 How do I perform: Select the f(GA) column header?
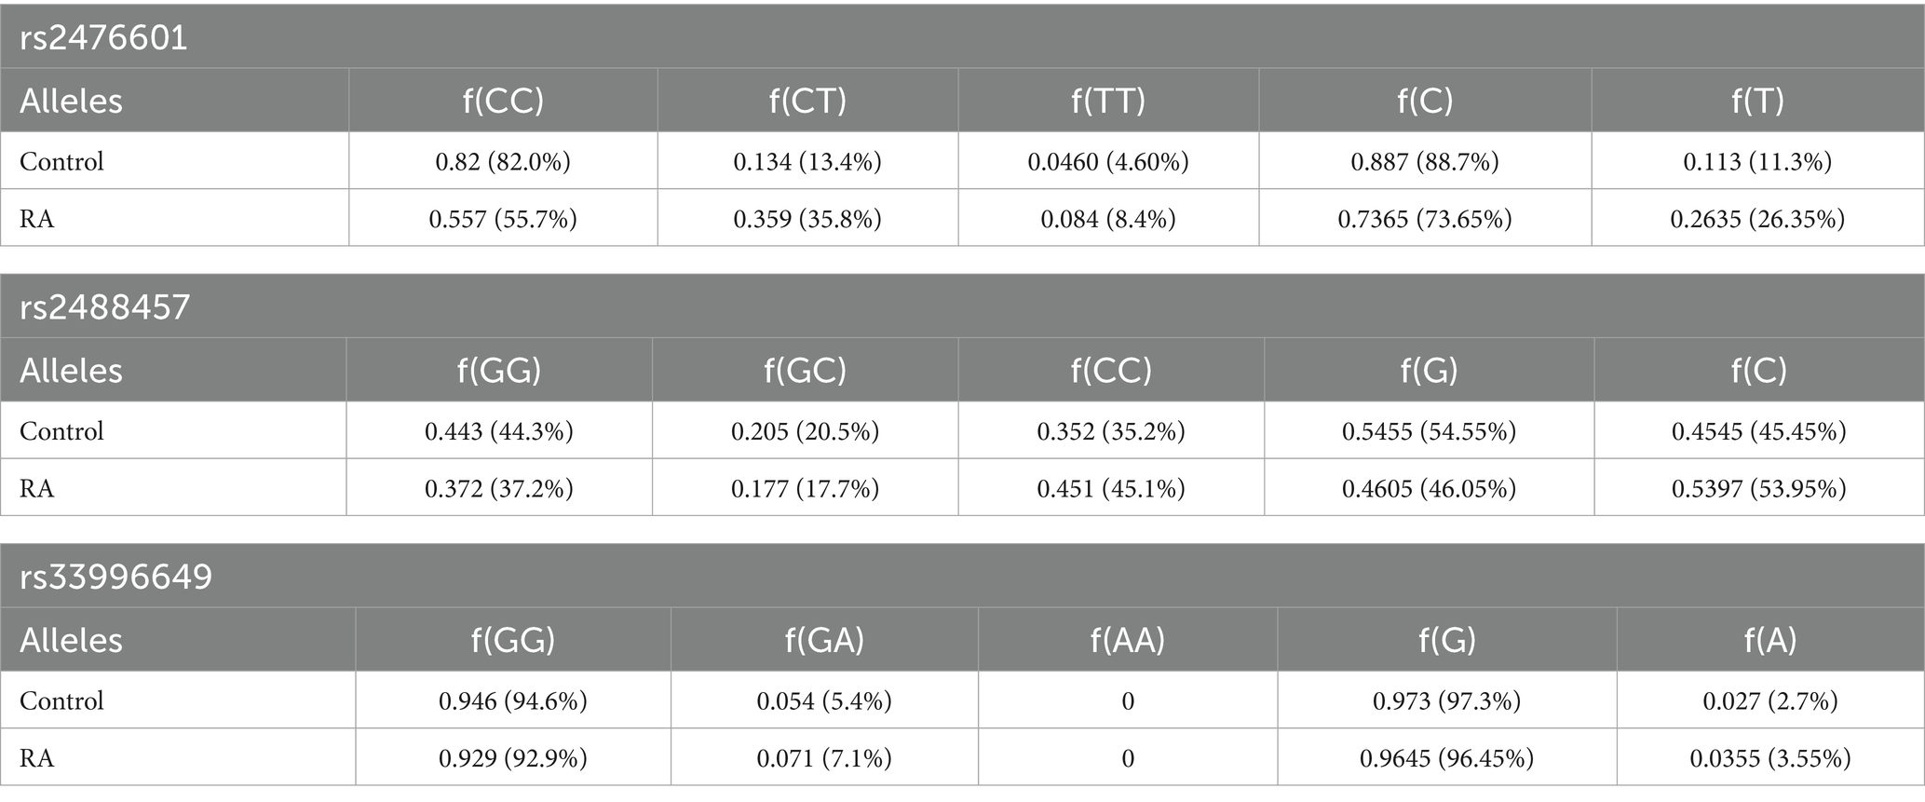[824, 641]
